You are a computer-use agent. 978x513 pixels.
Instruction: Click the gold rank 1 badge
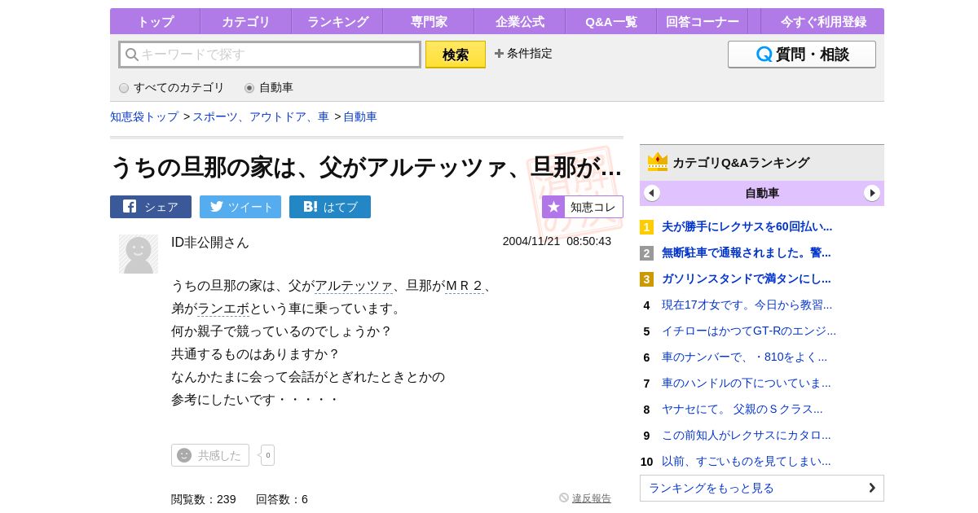point(646,227)
